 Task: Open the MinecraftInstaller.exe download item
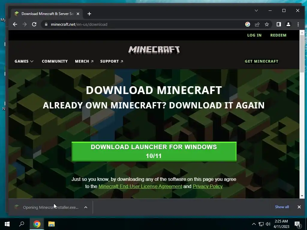pyautogui.click(x=47, y=207)
